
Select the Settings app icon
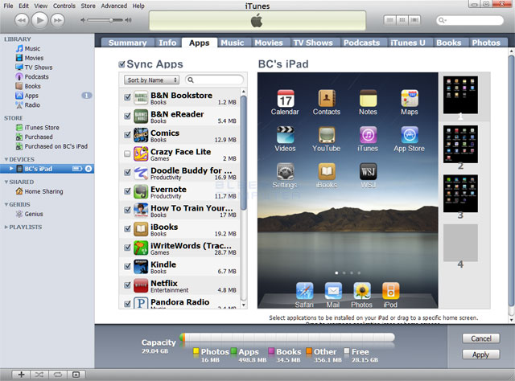coord(285,171)
